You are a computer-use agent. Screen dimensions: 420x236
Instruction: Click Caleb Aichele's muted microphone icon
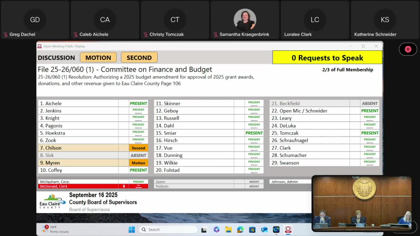(75, 34)
